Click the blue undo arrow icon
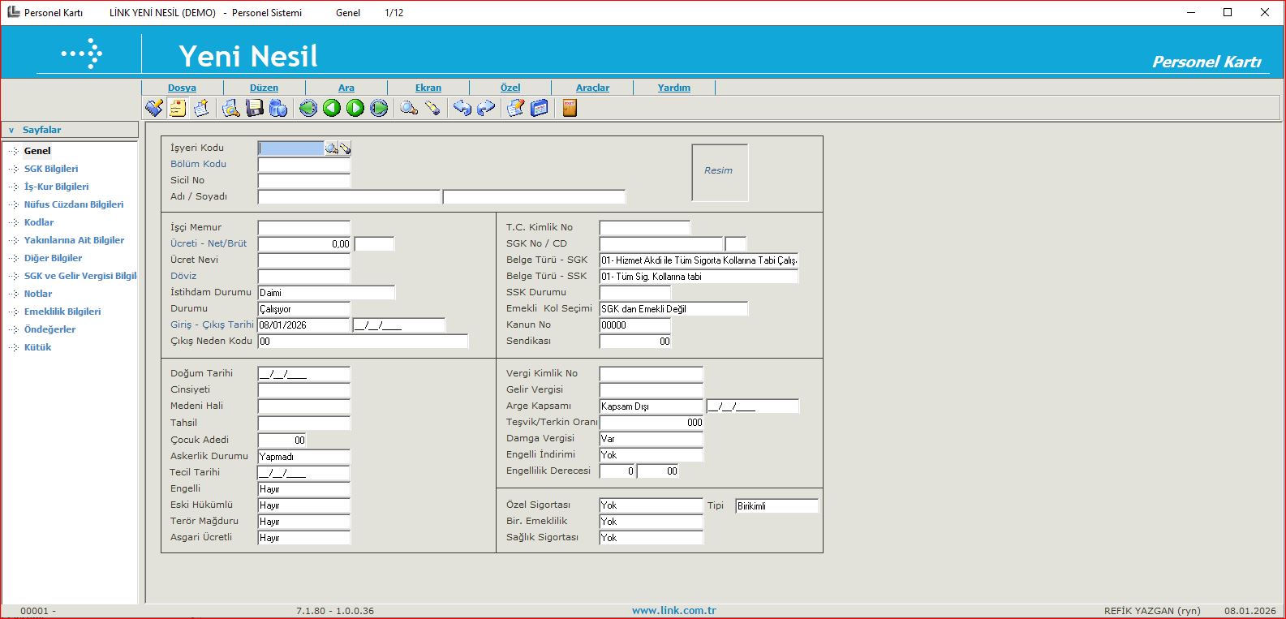1286x619 pixels. pos(462,108)
